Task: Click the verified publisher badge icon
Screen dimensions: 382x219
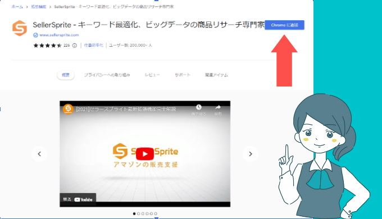Action: (x=35, y=35)
